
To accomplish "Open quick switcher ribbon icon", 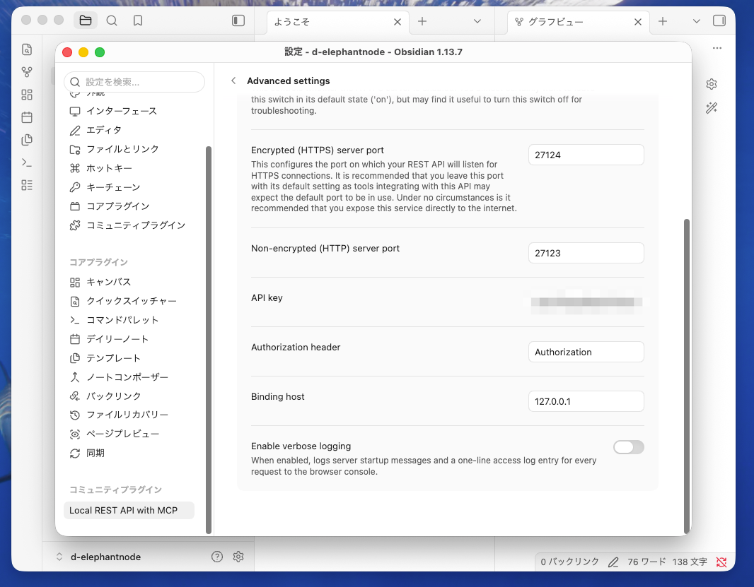I will pos(27,49).
